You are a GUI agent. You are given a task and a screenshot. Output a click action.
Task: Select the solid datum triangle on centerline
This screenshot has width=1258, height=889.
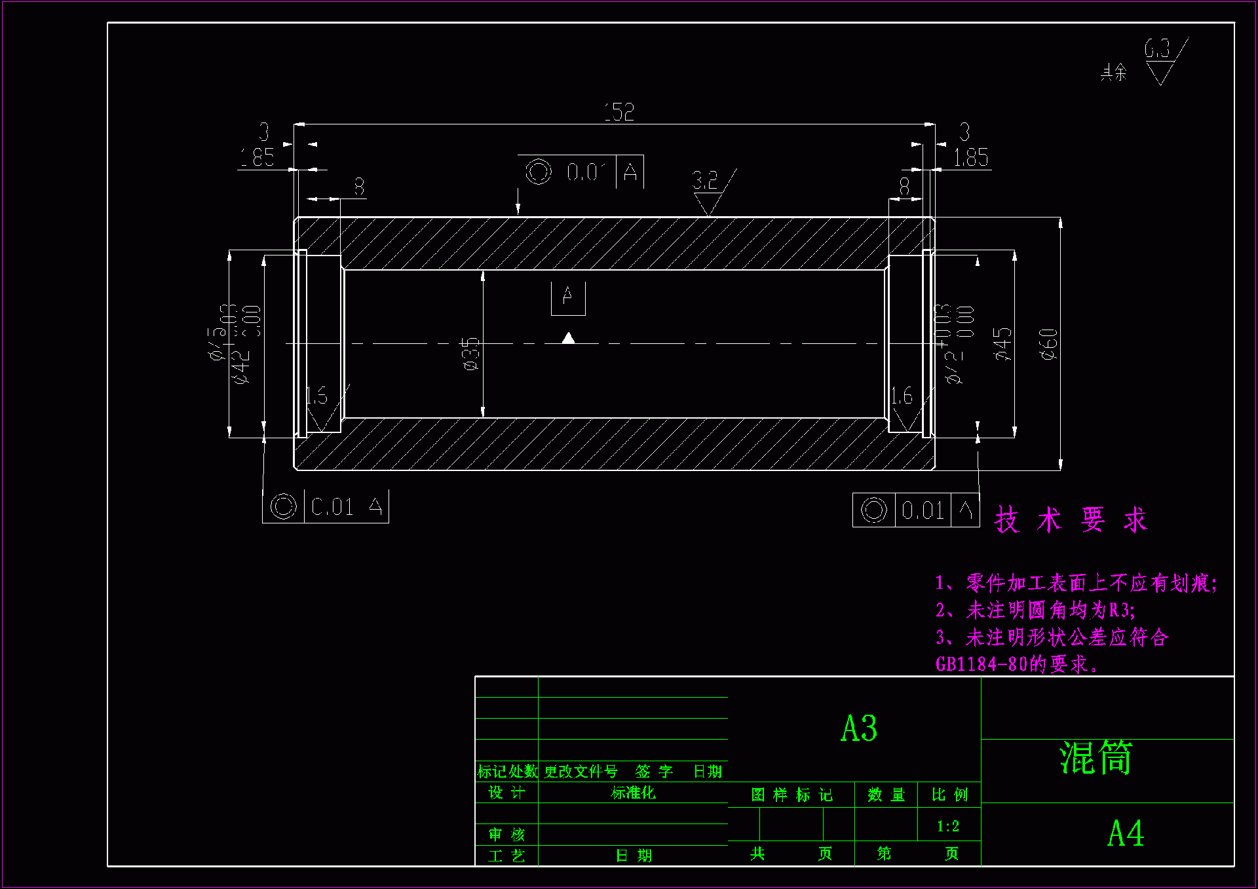point(568,338)
